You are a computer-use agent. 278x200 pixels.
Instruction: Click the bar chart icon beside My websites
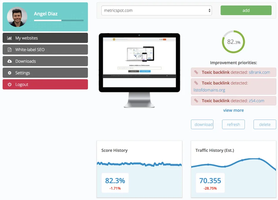(9, 38)
